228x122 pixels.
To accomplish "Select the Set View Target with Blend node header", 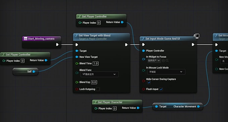I will (102, 37).
